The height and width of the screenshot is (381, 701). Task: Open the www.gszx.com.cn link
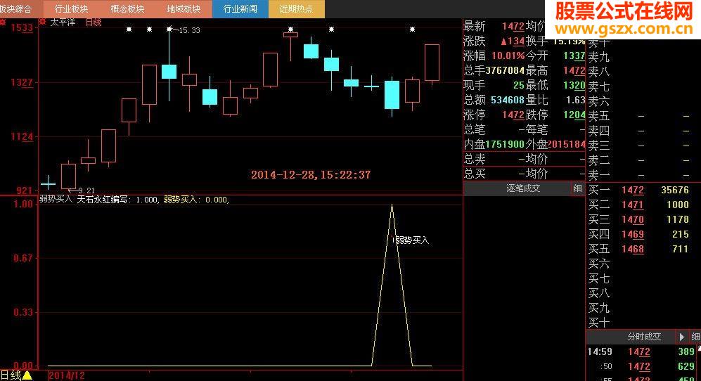(x=624, y=30)
